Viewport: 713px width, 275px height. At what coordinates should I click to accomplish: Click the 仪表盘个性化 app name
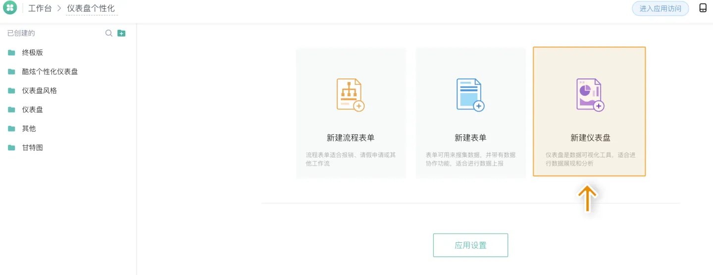tap(91, 8)
